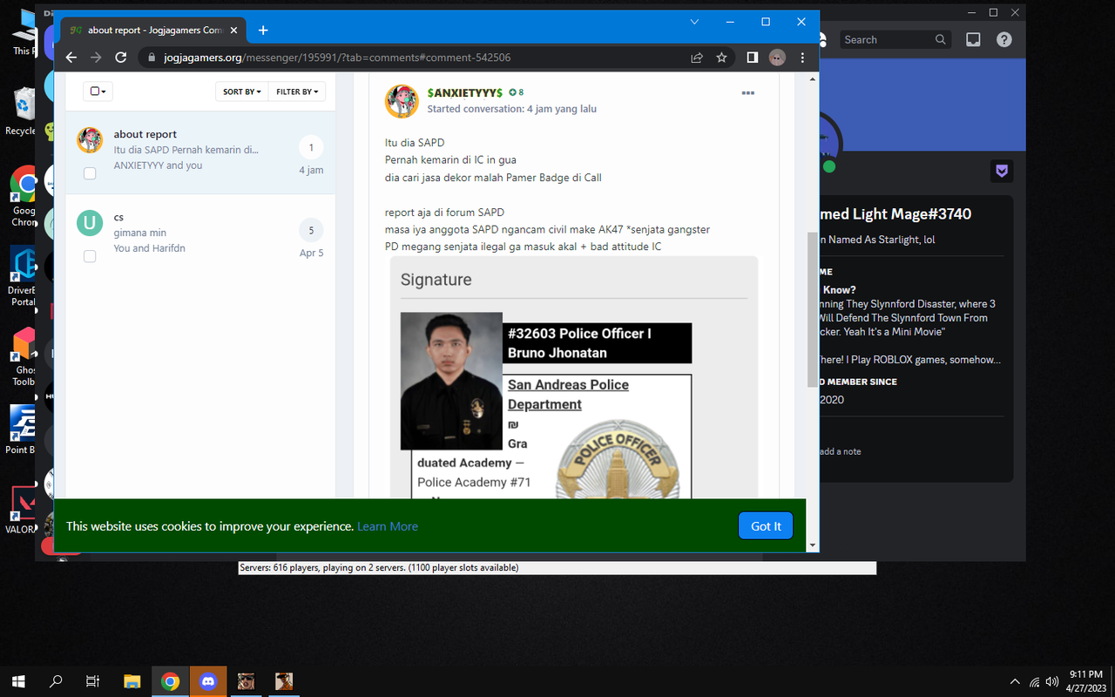Open a new Chrome tab

click(x=263, y=30)
